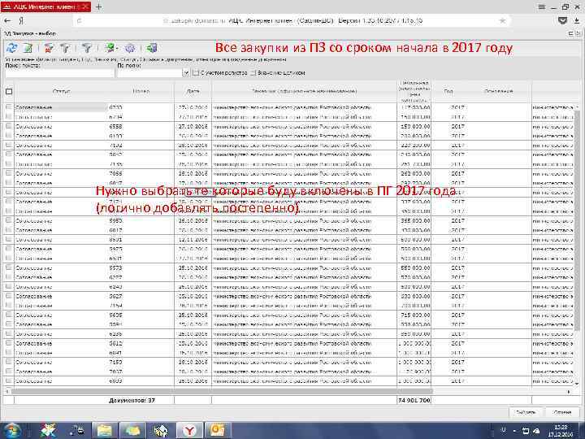
Task: Sort by the Год column header
Action: pyautogui.click(x=448, y=91)
